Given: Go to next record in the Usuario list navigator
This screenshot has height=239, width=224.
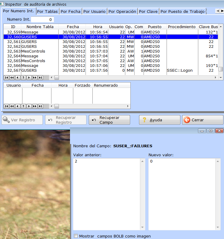Looking at the screenshot, I should (x=29, y=106).
